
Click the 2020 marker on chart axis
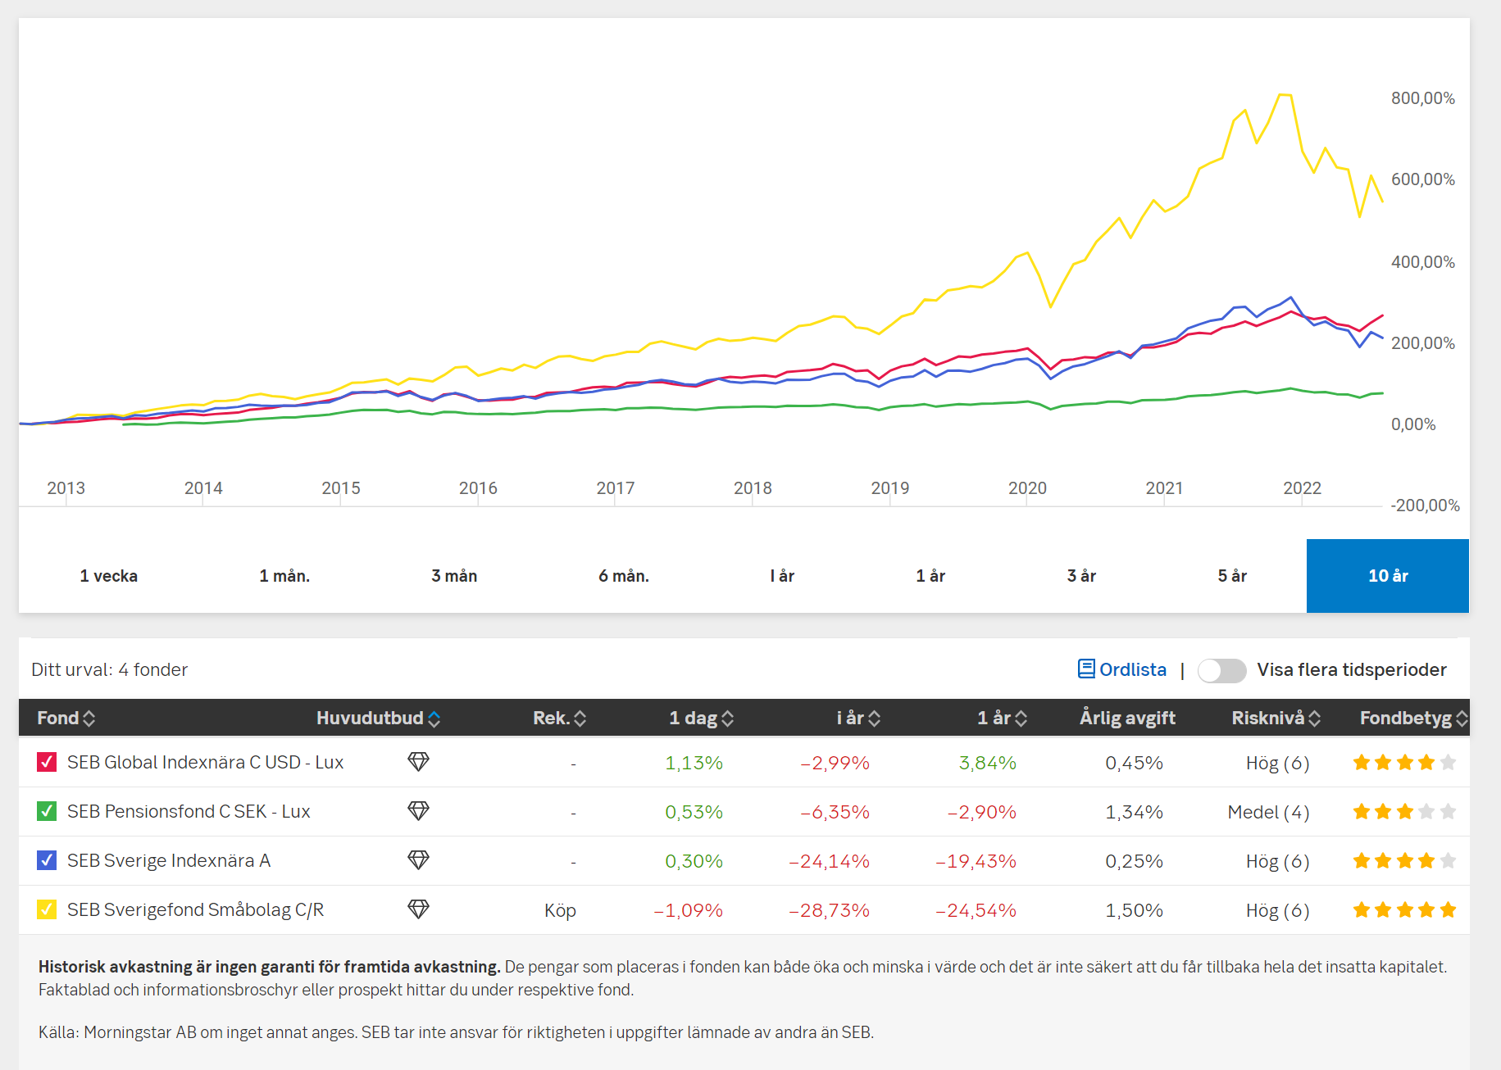pyautogui.click(x=1027, y=488)
